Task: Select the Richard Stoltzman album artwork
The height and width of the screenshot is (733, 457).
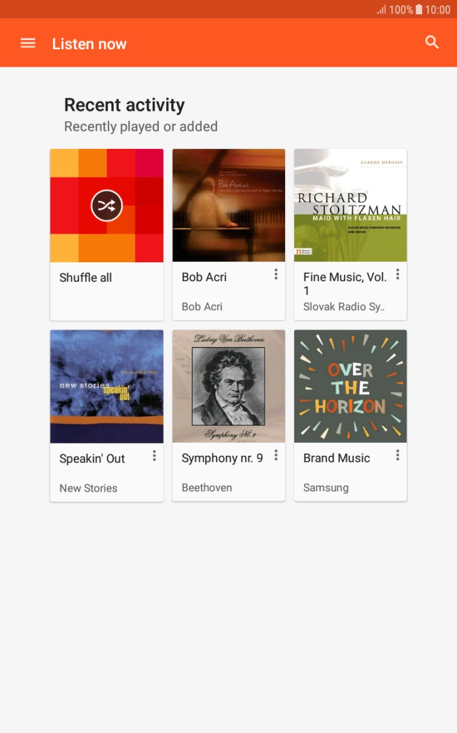Action: pyautogui.click(x=350, y=205)
